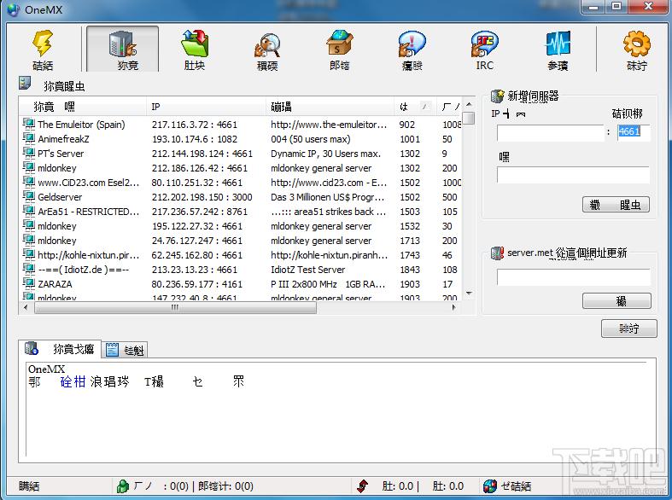
Task: Open the statistics graph toolbar icon
Action: pos(558,44)
